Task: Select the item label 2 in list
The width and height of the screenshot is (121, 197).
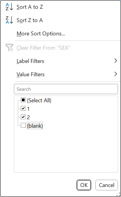Action: (x=28, y=117)
